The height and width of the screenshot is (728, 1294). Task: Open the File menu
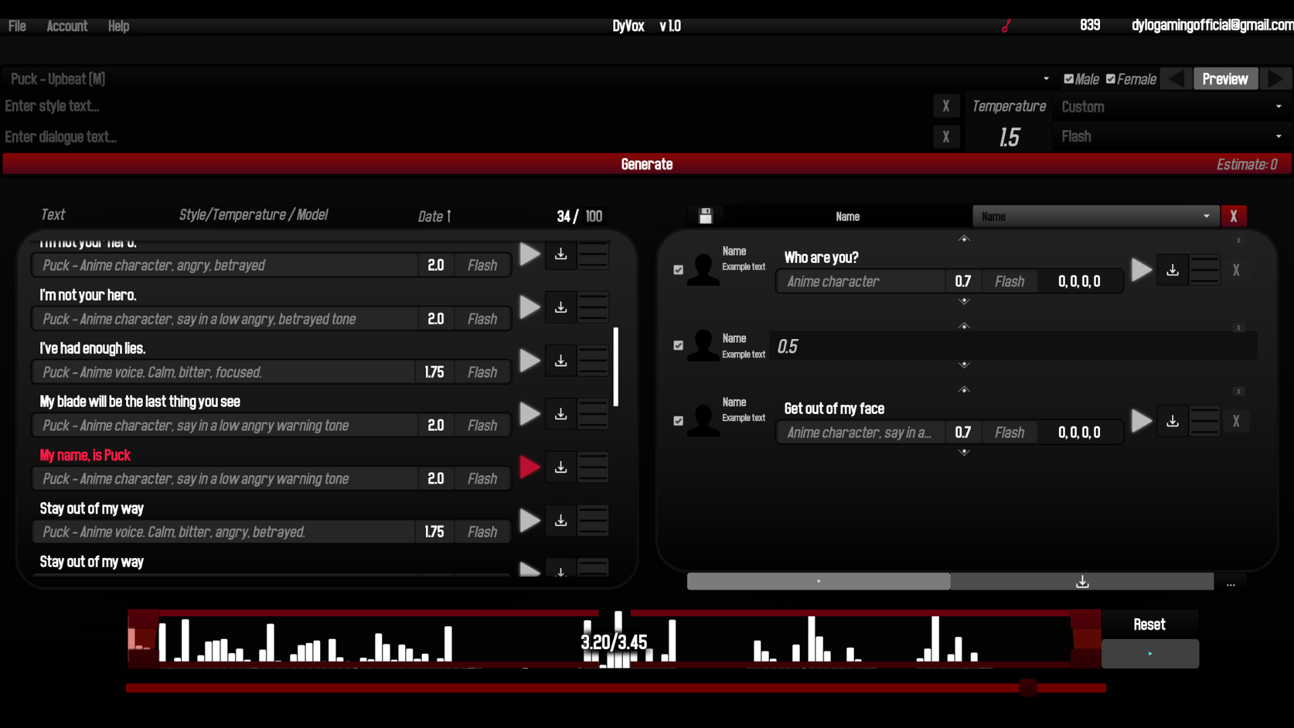coord(17,26)
